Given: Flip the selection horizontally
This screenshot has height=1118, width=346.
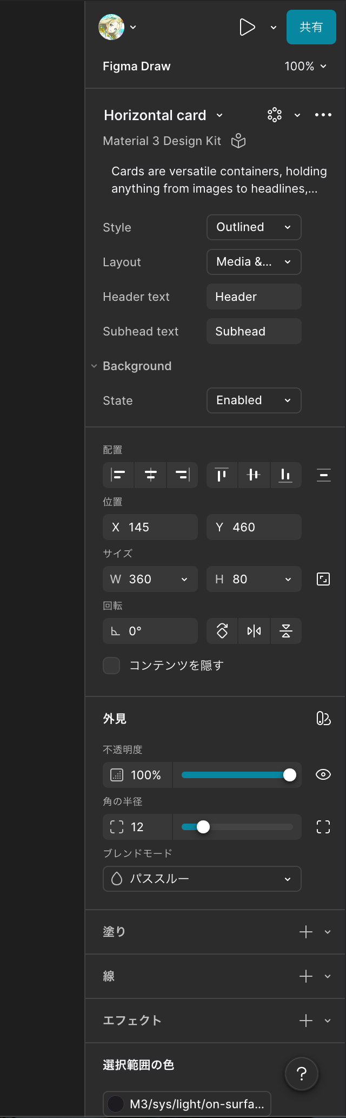Looking at the screenshot, I should click(254, 631).
